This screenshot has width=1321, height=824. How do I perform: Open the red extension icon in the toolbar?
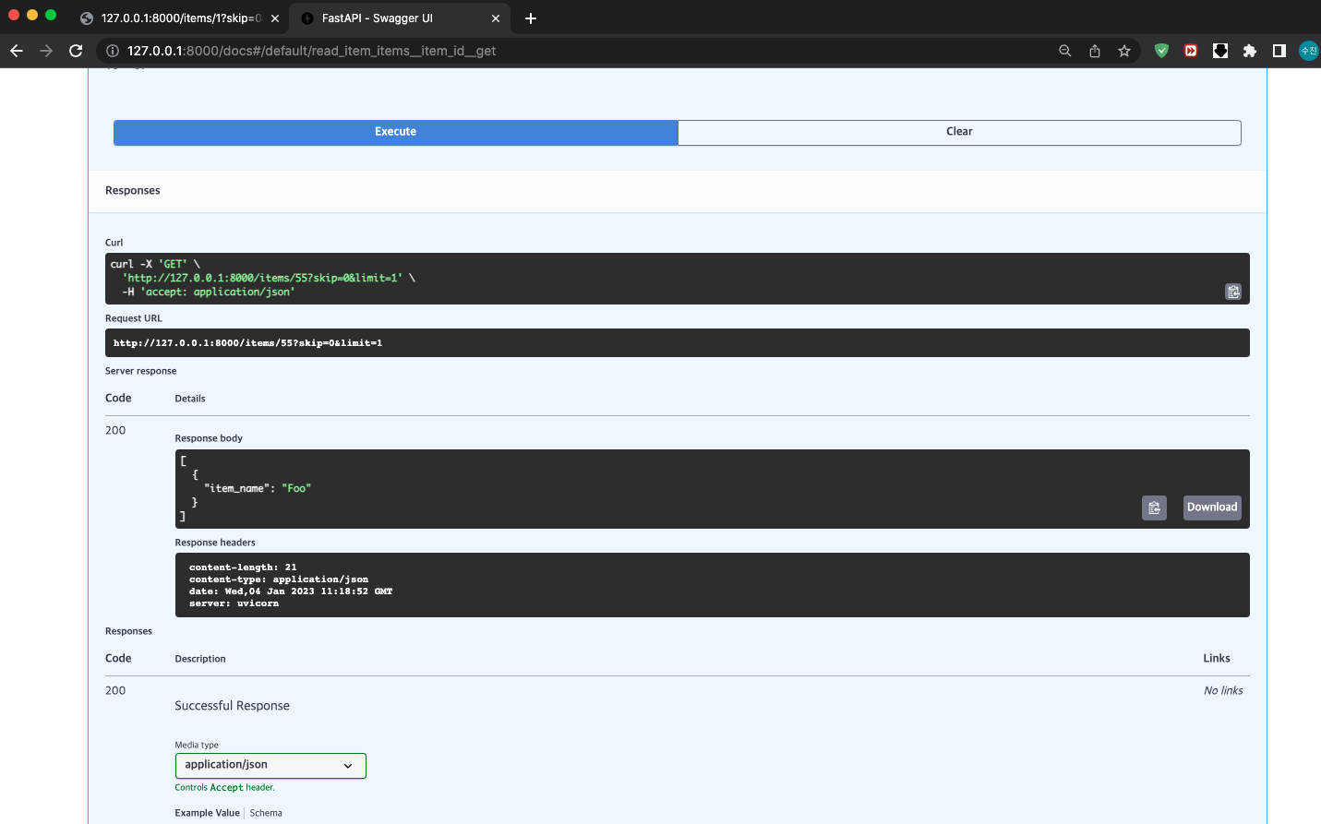click(1191, 51)
